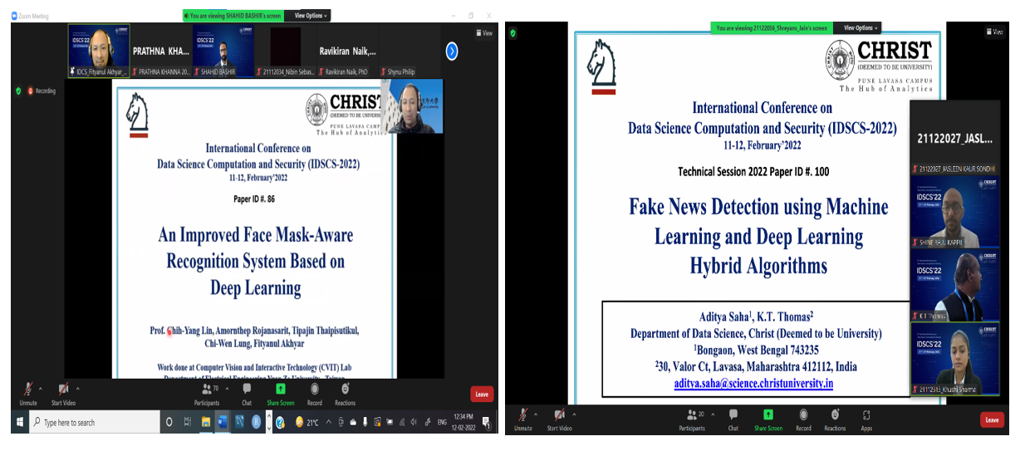Click Record in left Zoom window

pos(315,394)
